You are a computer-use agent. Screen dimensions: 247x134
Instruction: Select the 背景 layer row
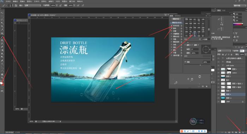tap(231, 102)
